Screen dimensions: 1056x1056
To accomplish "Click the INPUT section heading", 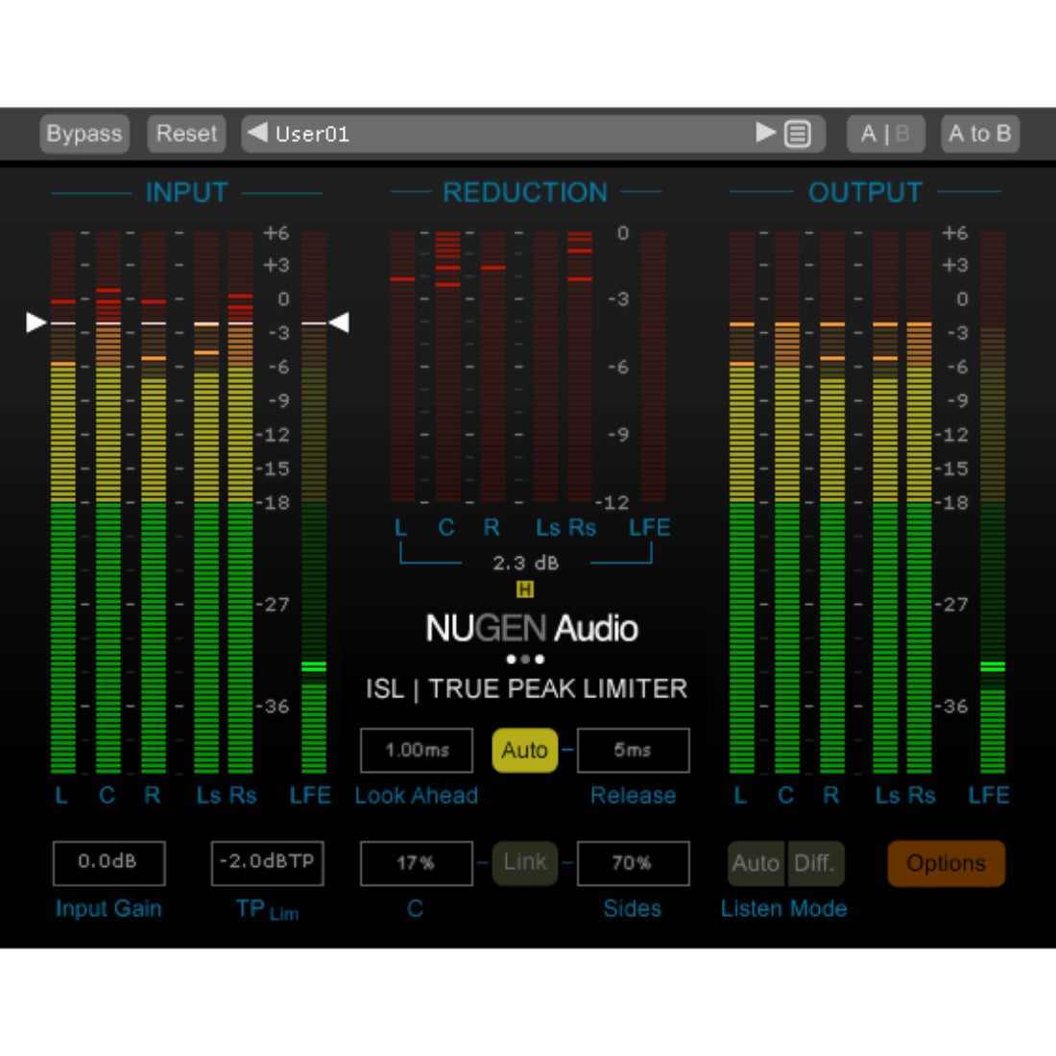I will (x=187, y=193).
